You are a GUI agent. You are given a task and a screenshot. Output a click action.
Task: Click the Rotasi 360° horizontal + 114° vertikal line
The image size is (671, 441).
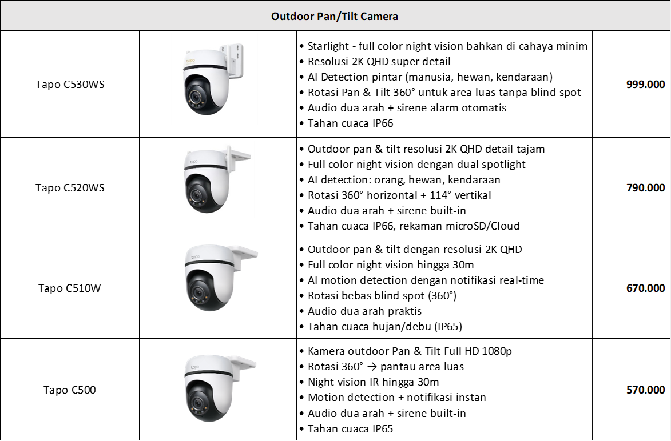(395, 195)
